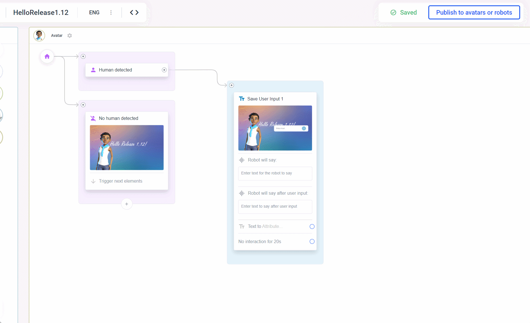The width and height of the screenshot is (530, 323).
Task: Click the Saved status indicator
Action: tap(404, 12)
